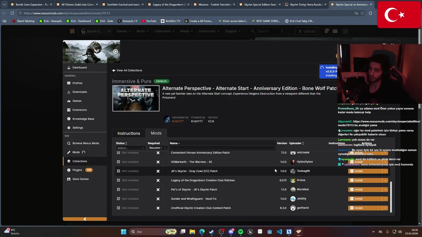Click uploader name Teabag86
This screenshot has height=237, width=422.
point(303,171)
